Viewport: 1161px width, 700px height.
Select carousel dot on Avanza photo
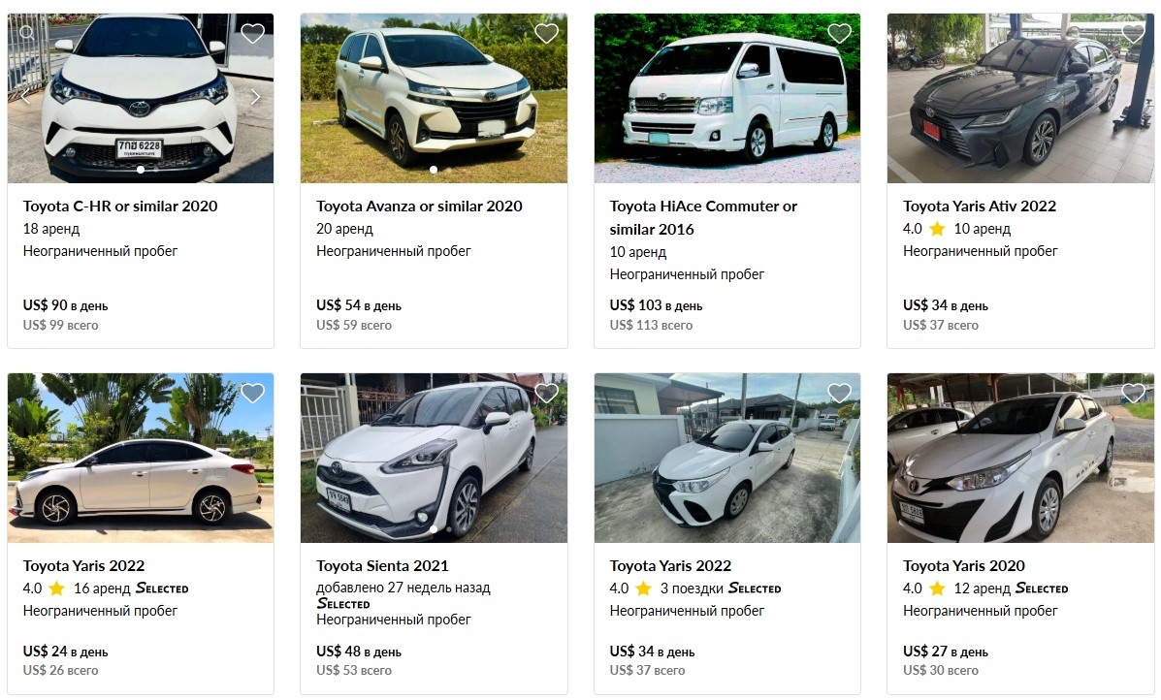click(x=434, y=170)
